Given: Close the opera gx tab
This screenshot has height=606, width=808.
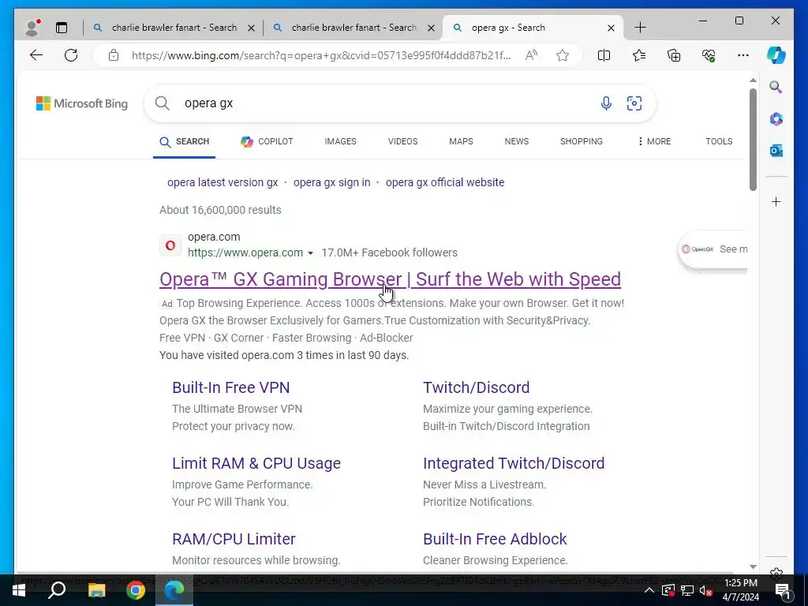Looking at the screenshot, I should (x=611, y=28).
